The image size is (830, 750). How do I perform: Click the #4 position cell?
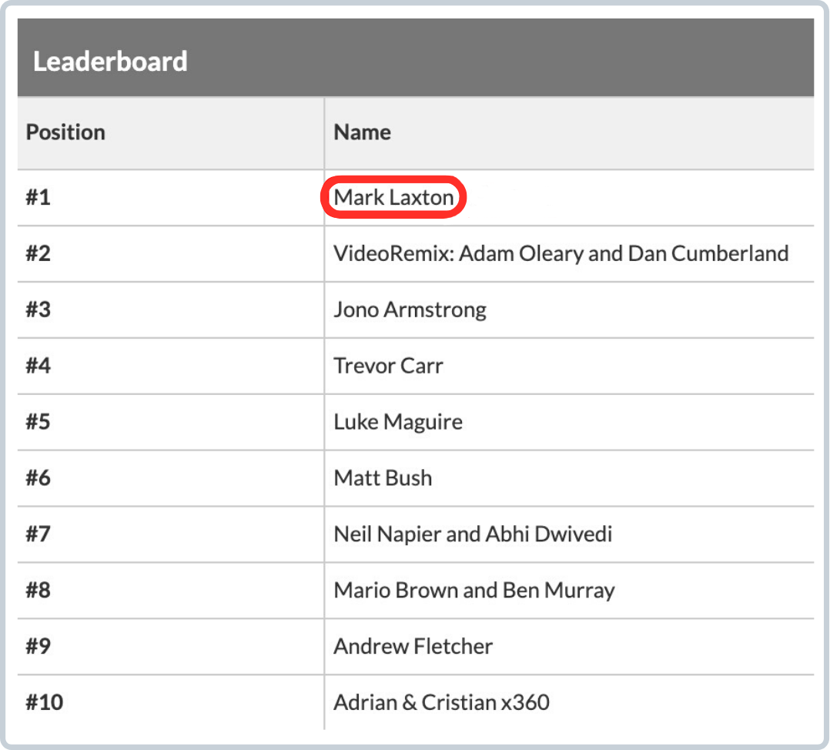pyautogui.click(x=38, y=366)
